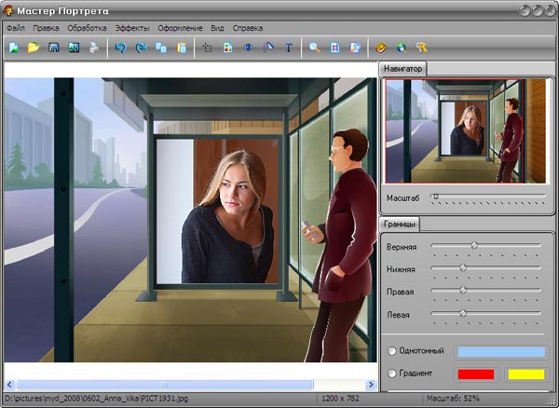Click the light blue solid color swatch
The width and height of the screenshot is (559, 408).
click(x=501, y=352)
